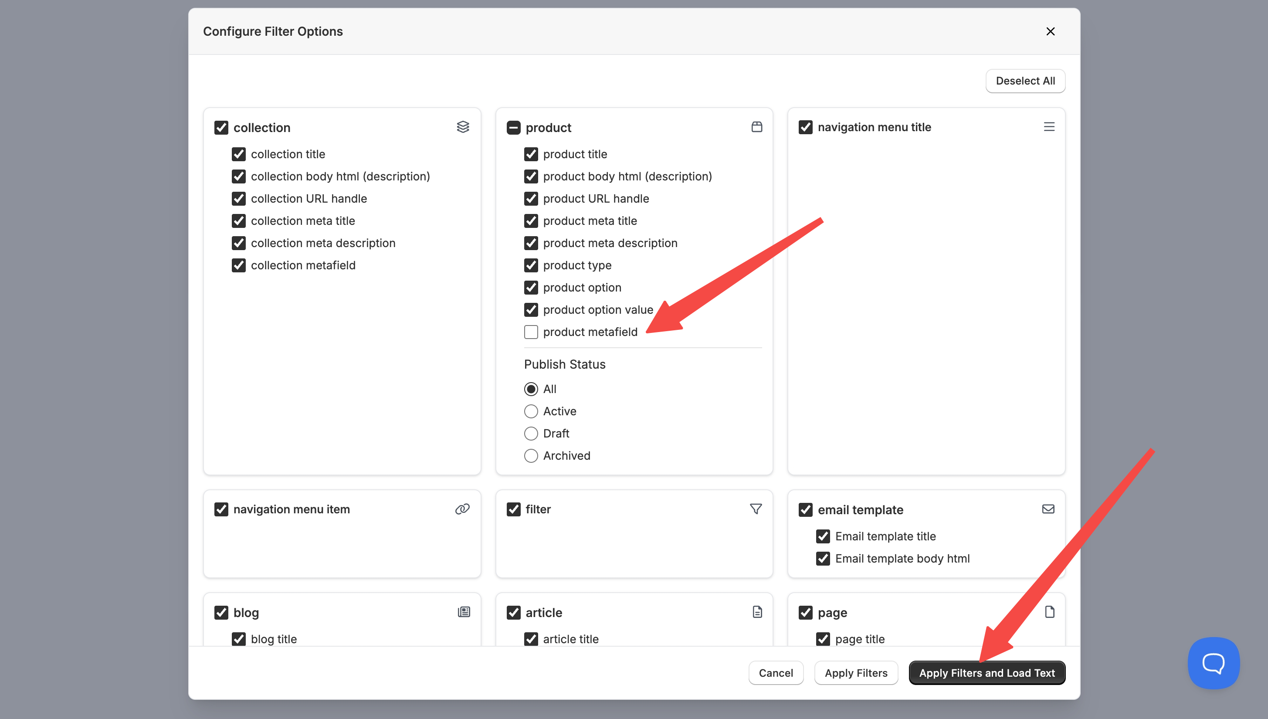
Task: Click the email template envelope icon
Action: pos(1048,509)
